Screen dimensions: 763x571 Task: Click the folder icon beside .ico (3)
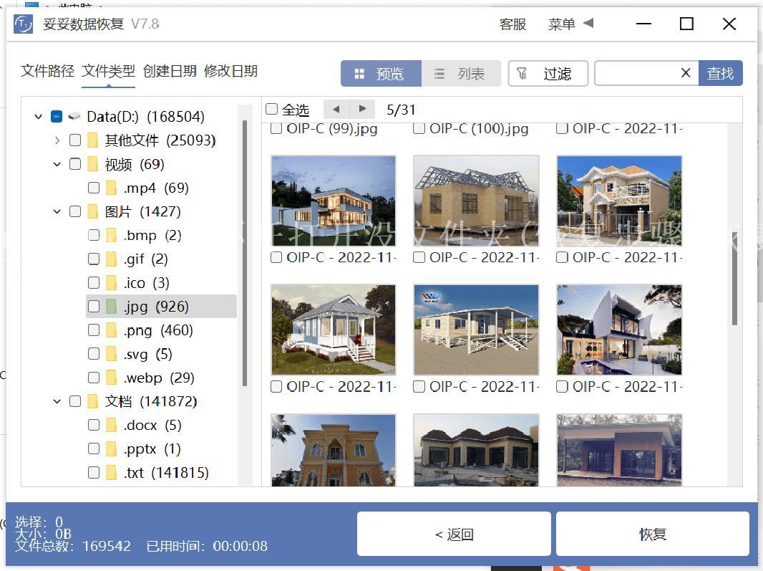[111, 283]
